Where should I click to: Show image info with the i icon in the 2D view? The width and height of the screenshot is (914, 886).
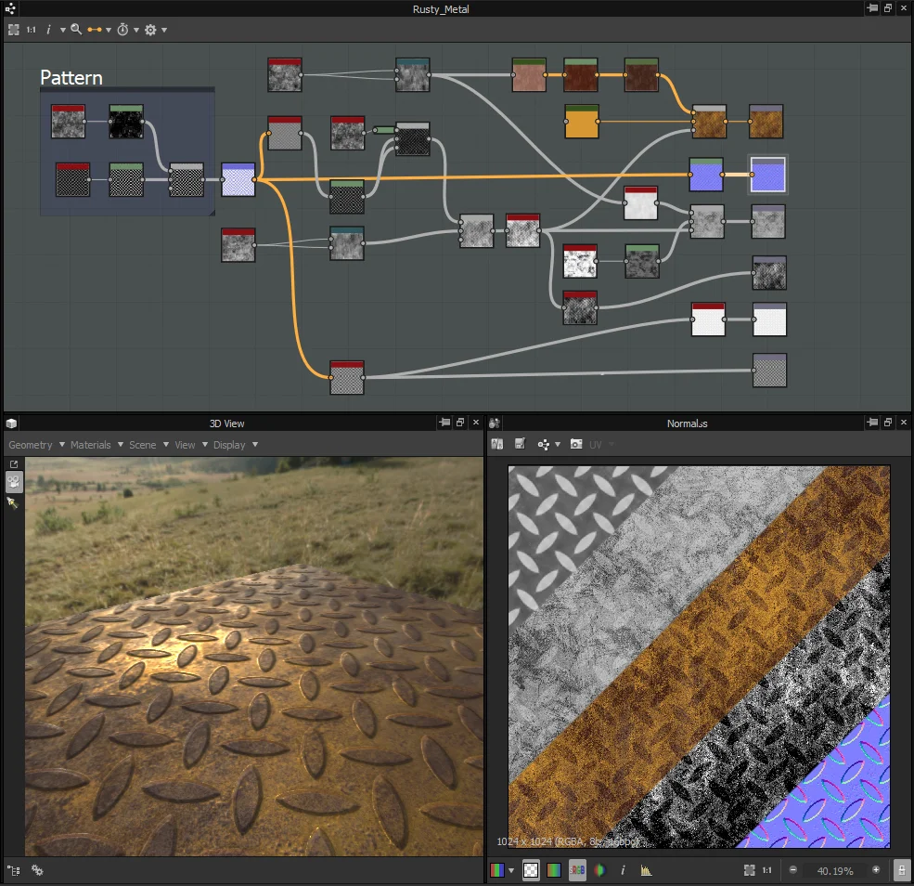623,870
